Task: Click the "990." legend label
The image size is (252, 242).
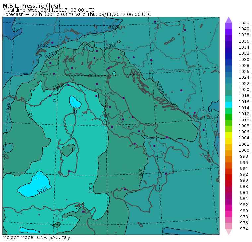Action: coord(245,180)
